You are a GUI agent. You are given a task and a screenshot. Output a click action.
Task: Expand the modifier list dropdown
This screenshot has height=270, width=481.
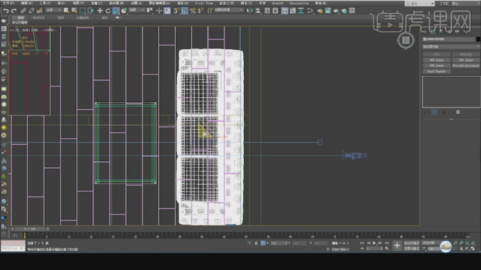[451, 46]
